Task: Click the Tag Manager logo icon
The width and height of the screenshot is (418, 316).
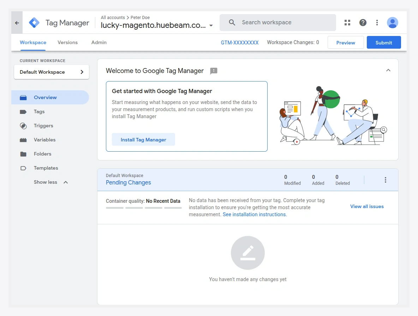Action: click(34, 23)
